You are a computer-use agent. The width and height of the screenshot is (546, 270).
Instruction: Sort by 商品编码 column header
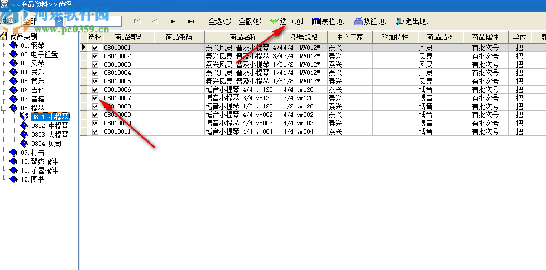(x=128, y=37)
